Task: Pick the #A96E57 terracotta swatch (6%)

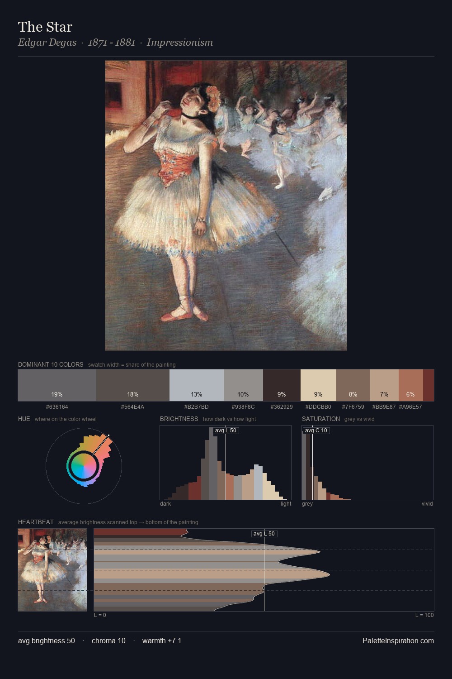Action: tap(410, 385)
